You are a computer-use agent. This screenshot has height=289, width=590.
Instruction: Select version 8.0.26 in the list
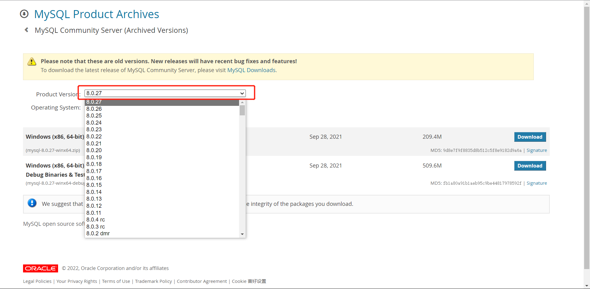(162, 109)
